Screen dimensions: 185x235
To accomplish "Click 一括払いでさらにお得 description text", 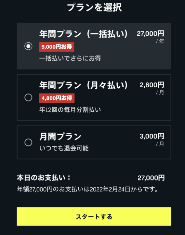I will (x=70, y=58).
